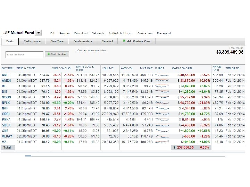Image resolution: width=250 pixels, height=187 pixels.
Task: Open the AMZN symbol link
Action: tap(6, 81)
